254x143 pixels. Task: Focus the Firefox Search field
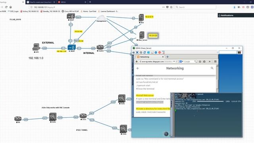[x=195, y=7]
